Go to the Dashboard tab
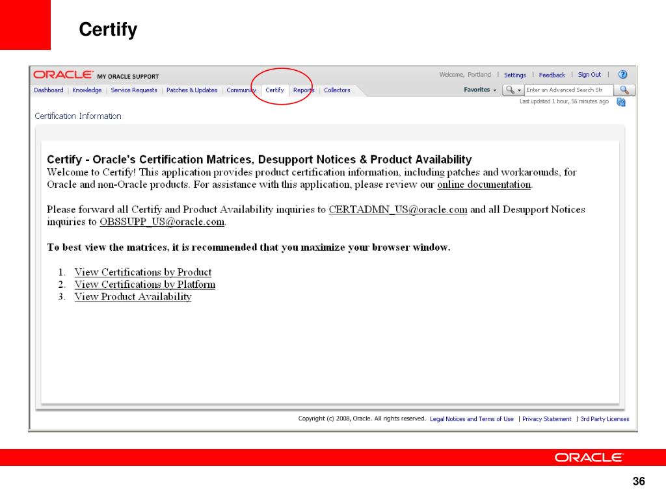This screenshot has height=499, width=666. [48, 90]
